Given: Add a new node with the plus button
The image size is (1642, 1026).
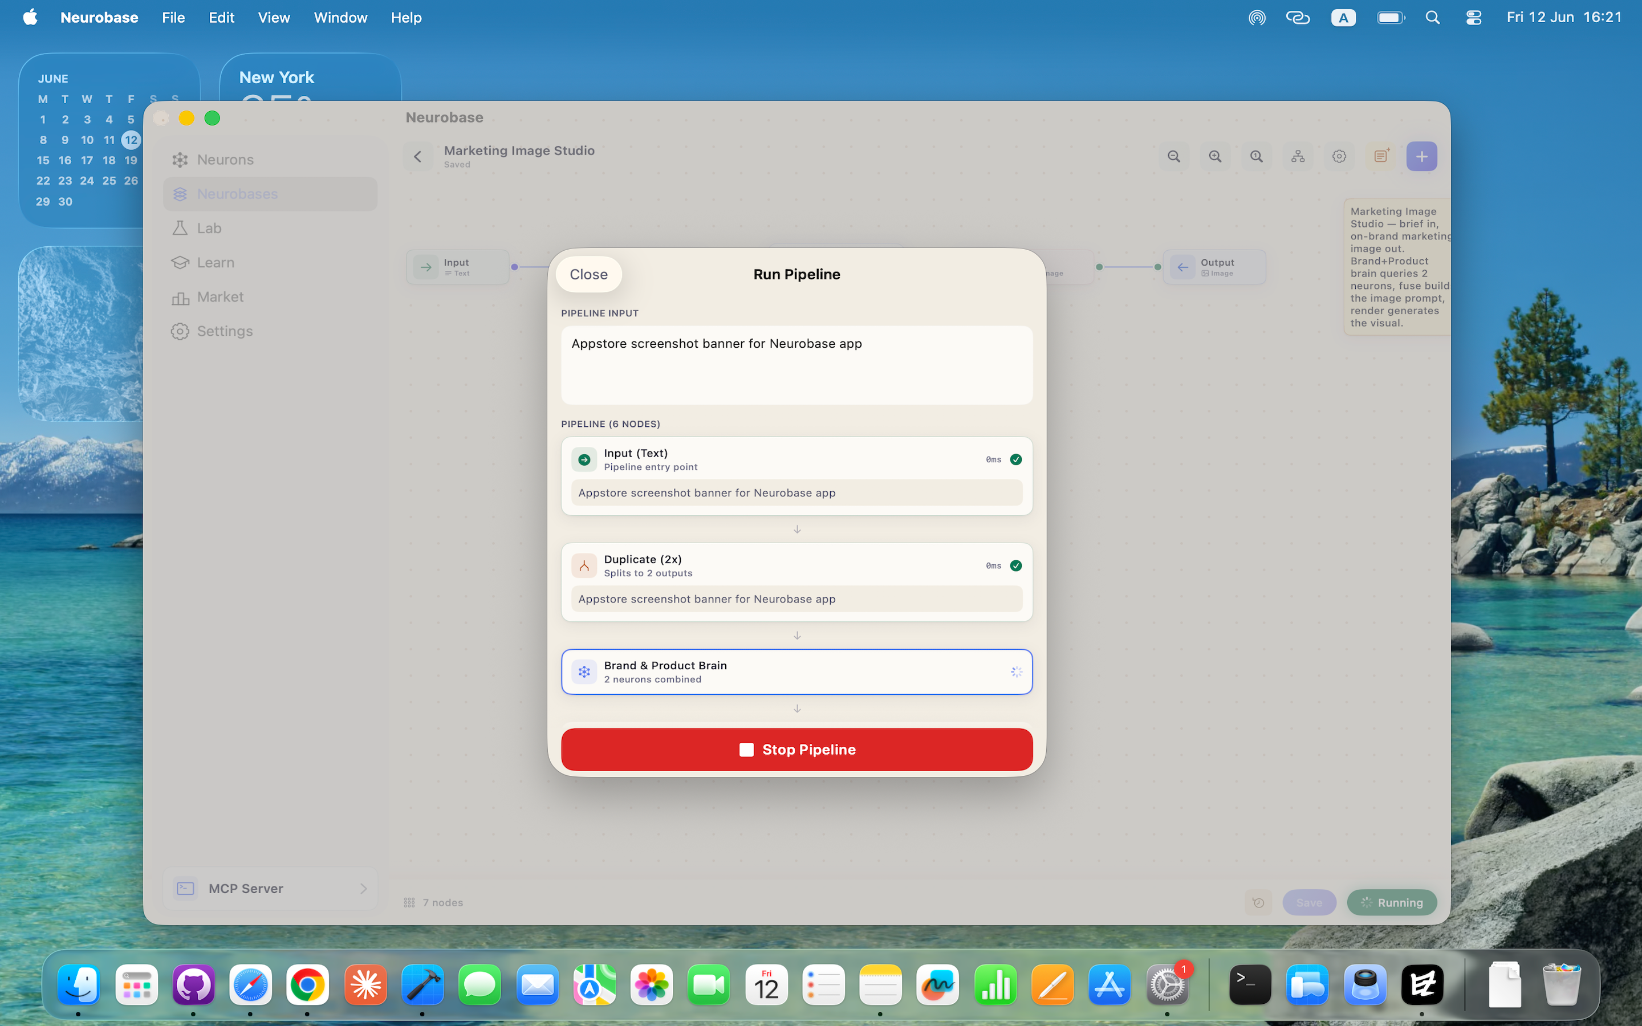Looking at the screenshot, I should pyautogui.click(x=1421, y=157).
